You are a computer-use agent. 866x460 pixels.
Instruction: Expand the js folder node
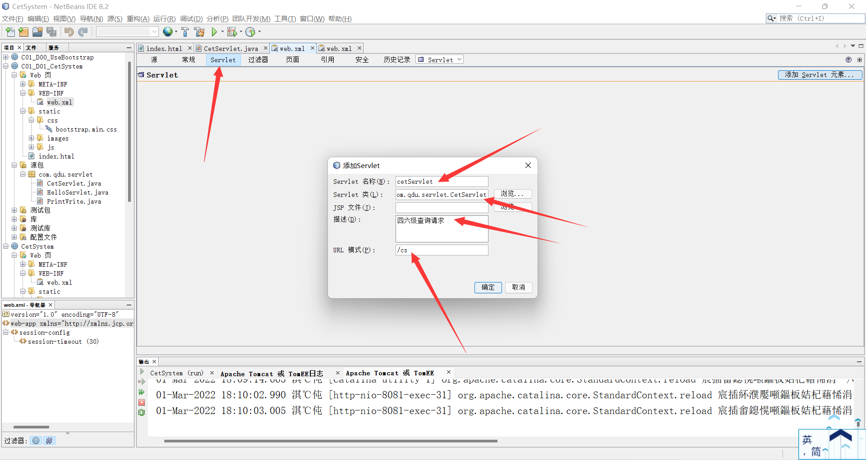(x=32, y=147)
